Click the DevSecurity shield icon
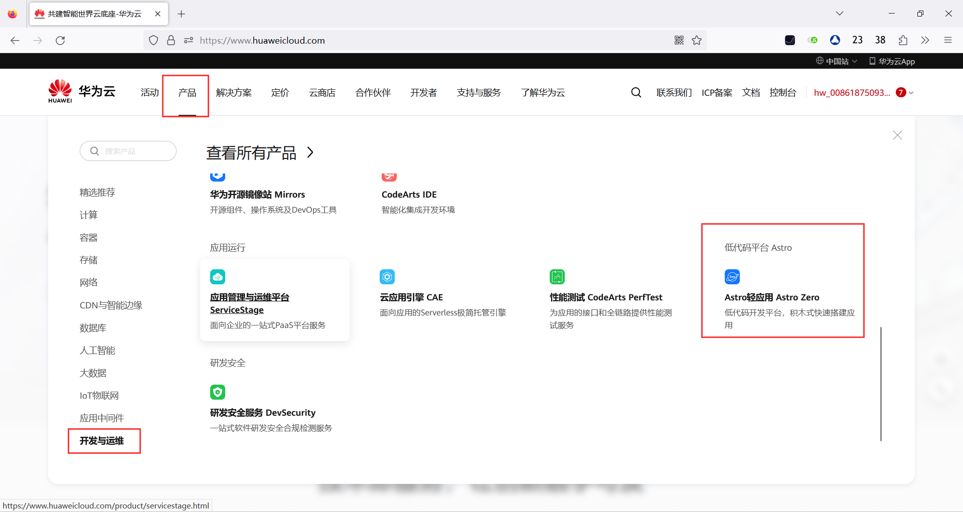 pyautogui.click(x=218, y=392)
